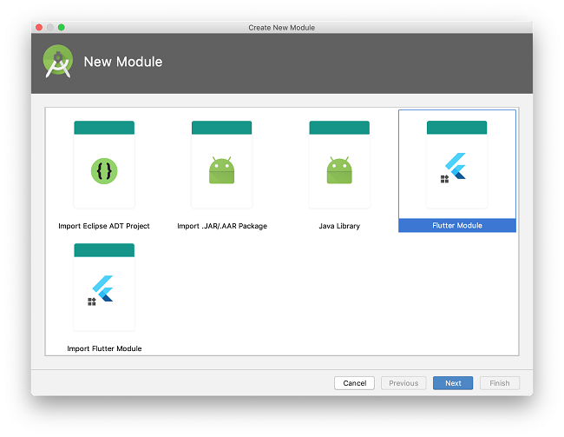Click the highlighted "Flutter Module" label
This screenshot has width=564, height=437.
[x=457, y=226]
